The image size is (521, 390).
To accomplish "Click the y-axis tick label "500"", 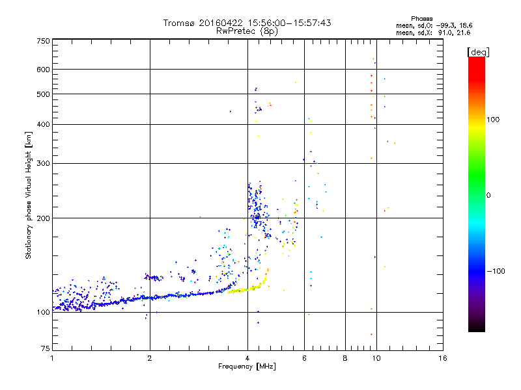I will coord(43,94).
